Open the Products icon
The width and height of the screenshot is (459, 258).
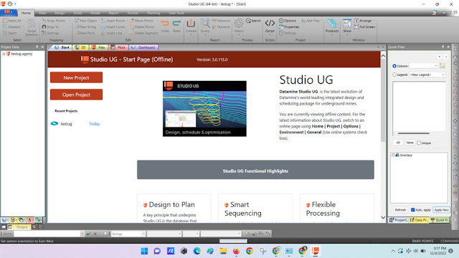coord(332,24)
